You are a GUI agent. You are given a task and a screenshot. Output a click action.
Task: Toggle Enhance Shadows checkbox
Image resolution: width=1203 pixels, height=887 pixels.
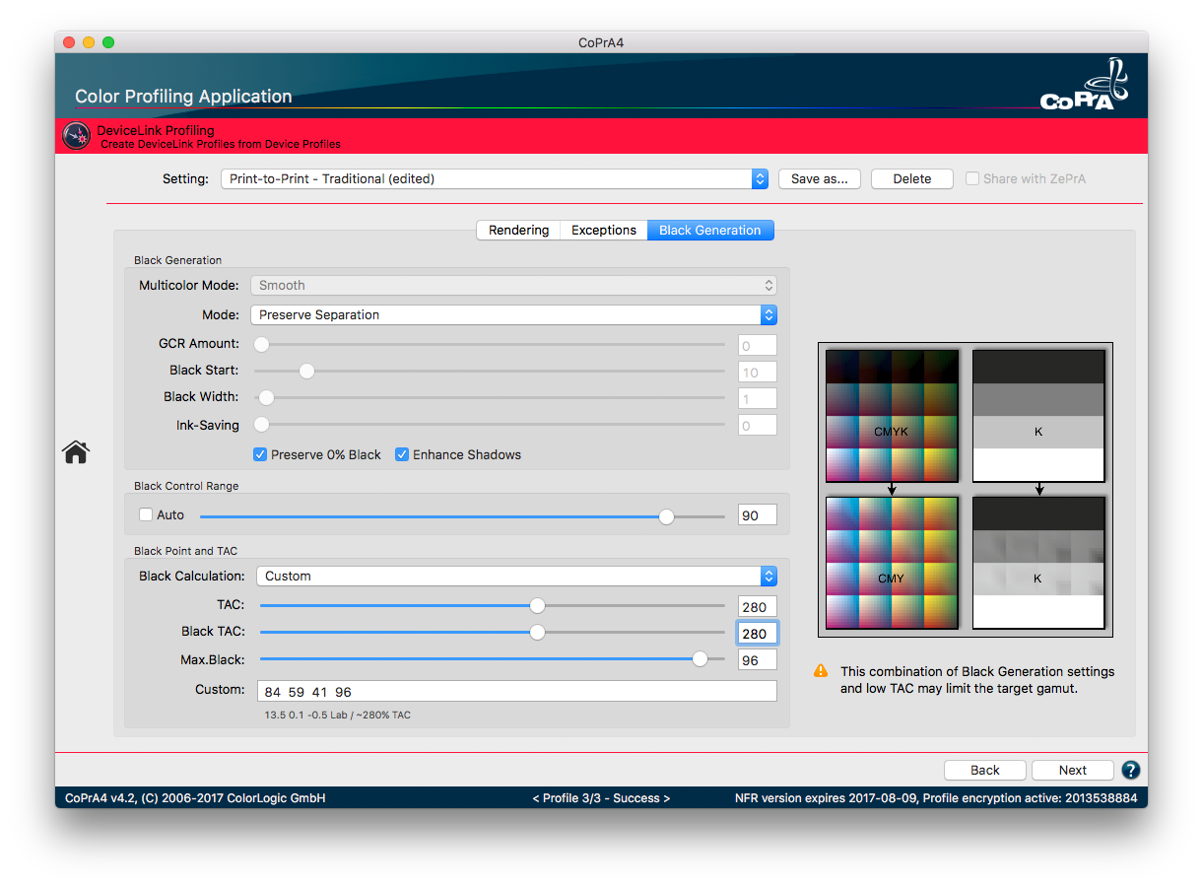coord(402,454)
